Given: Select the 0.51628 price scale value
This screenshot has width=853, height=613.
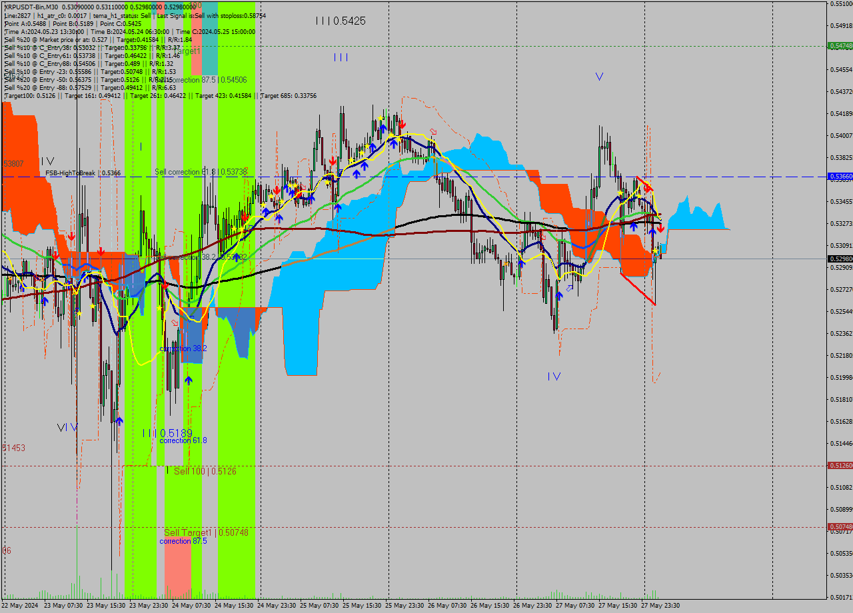Looking at the screenshot, I should pyautogui.click(x=841, y=421).
